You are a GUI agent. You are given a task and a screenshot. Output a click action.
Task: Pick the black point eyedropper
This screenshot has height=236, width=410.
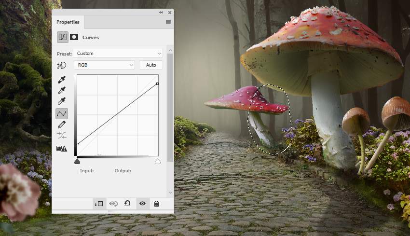(62, 80)
